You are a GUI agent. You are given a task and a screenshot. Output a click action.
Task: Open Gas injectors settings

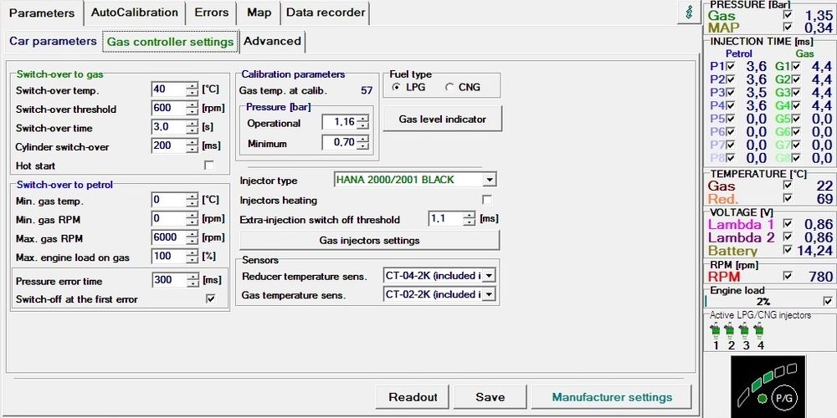[369, 241]
